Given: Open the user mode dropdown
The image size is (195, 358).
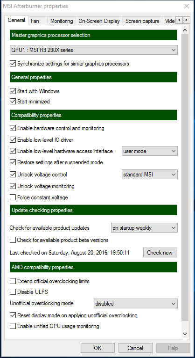Looking at the screenshot, I should click(150, 151).
